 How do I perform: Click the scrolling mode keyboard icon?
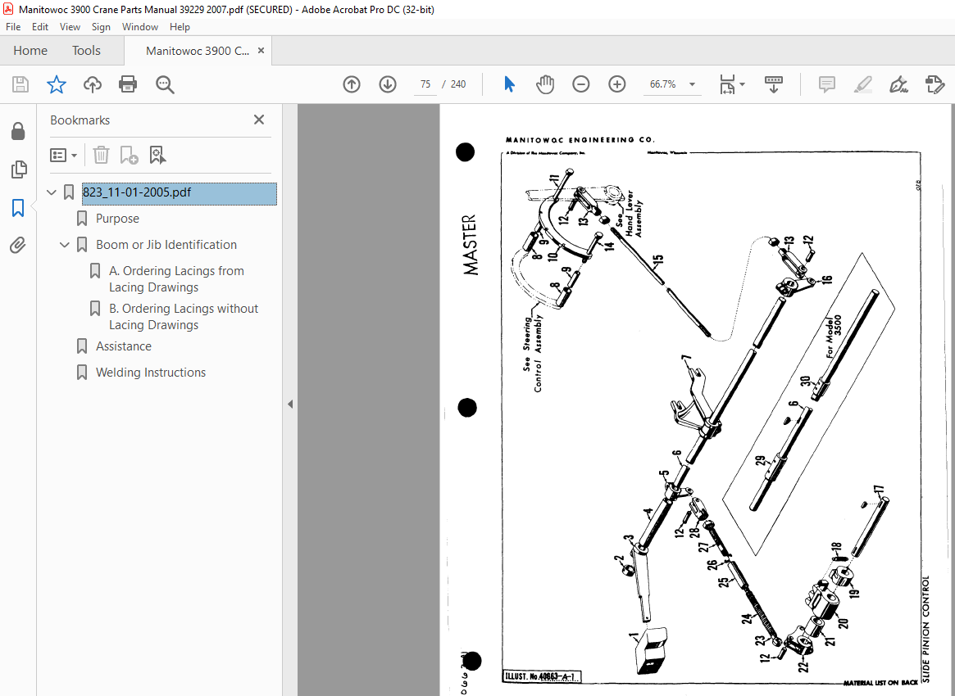click(774, 84)
